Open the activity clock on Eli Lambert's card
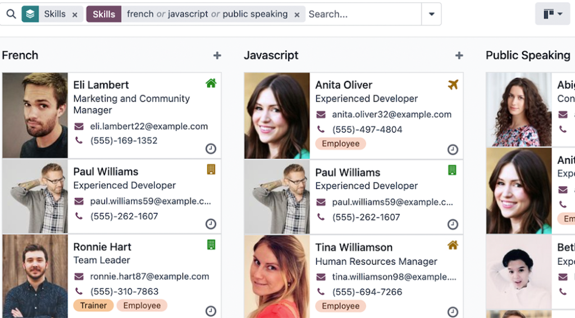 coord(211,149)
